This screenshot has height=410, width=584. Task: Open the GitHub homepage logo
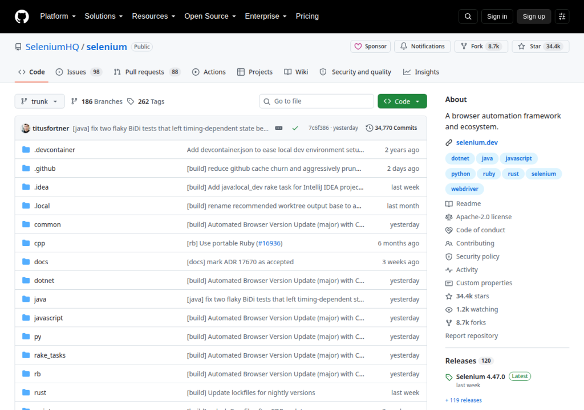click(x=22, y=17)
